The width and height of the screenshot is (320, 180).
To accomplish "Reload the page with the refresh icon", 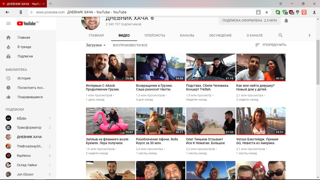I will coord(31,12).
